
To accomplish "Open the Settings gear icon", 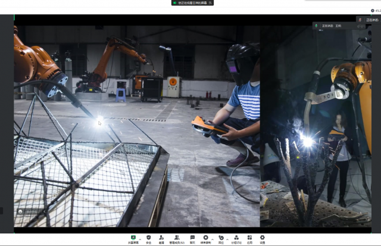I will tap(262, 238).
